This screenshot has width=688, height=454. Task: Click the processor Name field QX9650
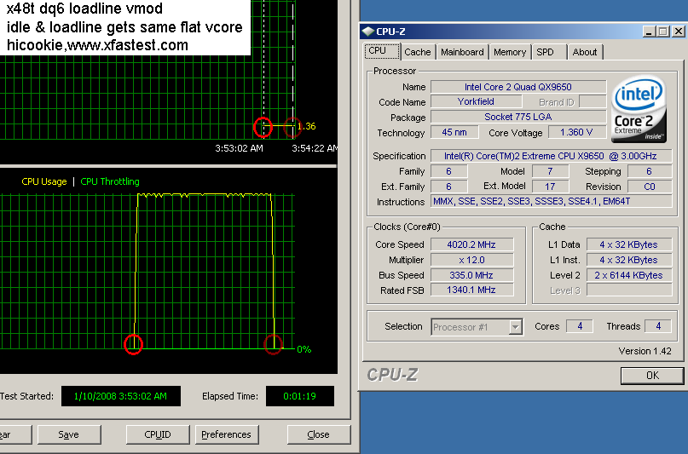click(x=518, y=87)
